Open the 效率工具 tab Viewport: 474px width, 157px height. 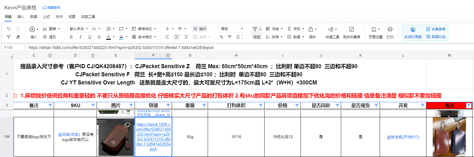88,17
